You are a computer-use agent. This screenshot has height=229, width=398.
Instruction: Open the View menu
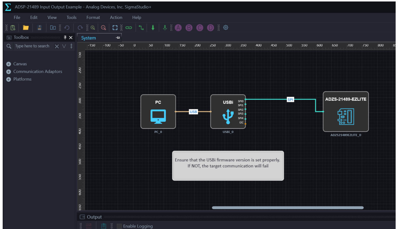point(52,17)
